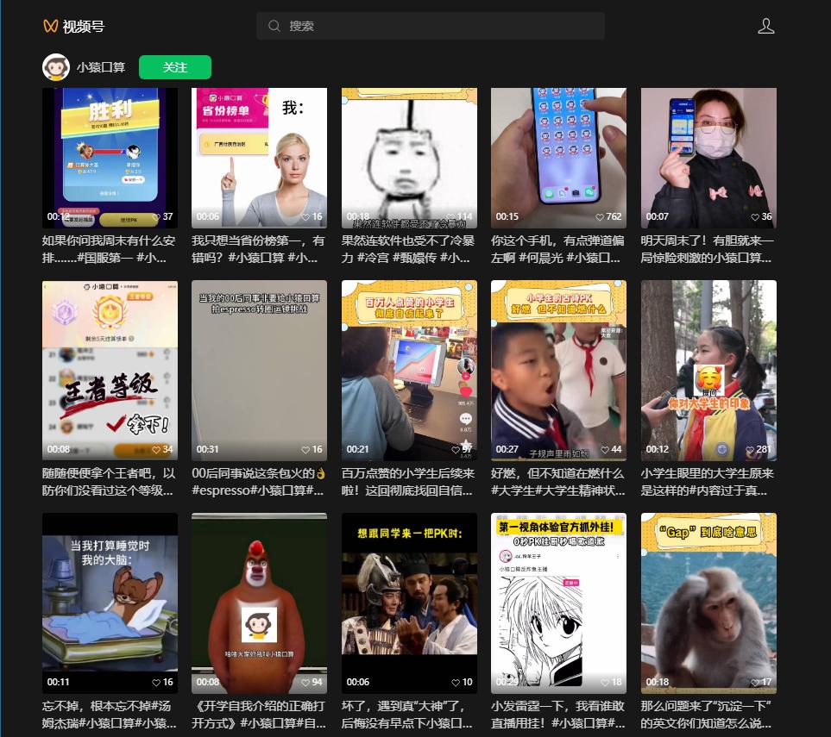Open title 你这个手机，有点弹道偏左啊
831x737 pixels.
557,249
